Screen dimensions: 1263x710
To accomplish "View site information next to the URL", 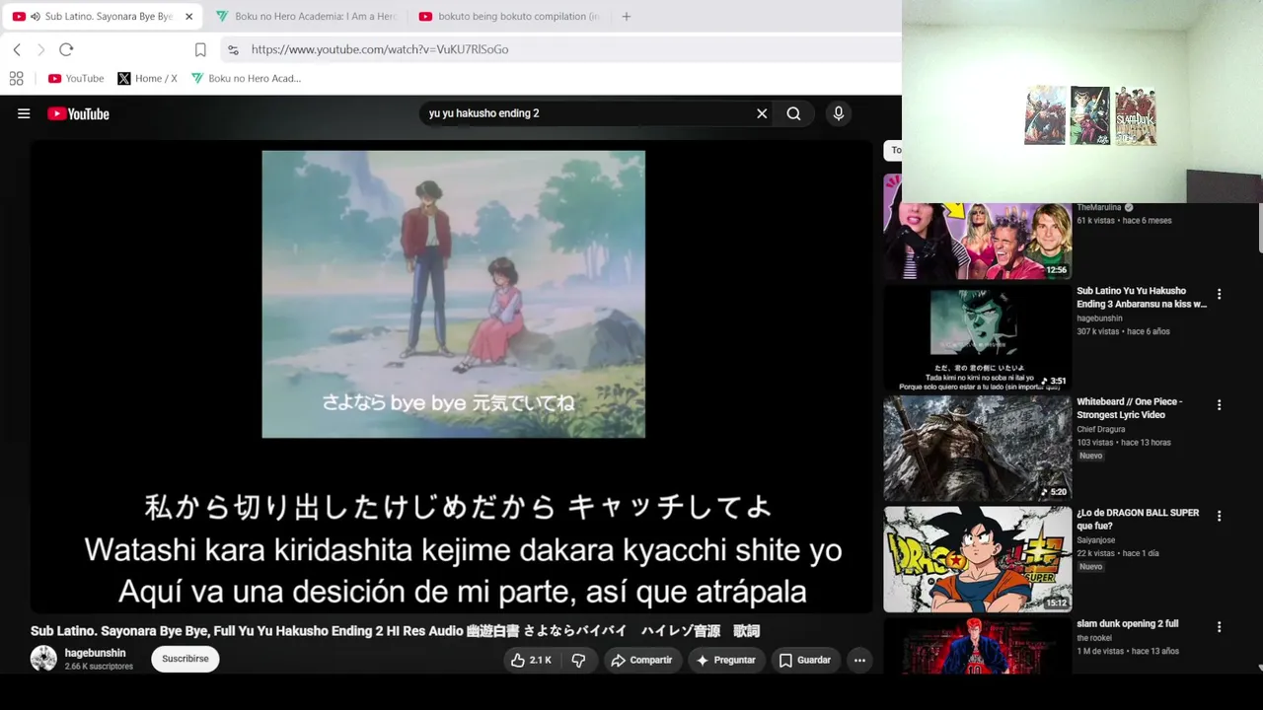I will pos(233,49).
